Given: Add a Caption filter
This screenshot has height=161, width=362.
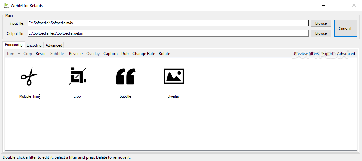Looking at the screenshot, I should click(110, 54).
